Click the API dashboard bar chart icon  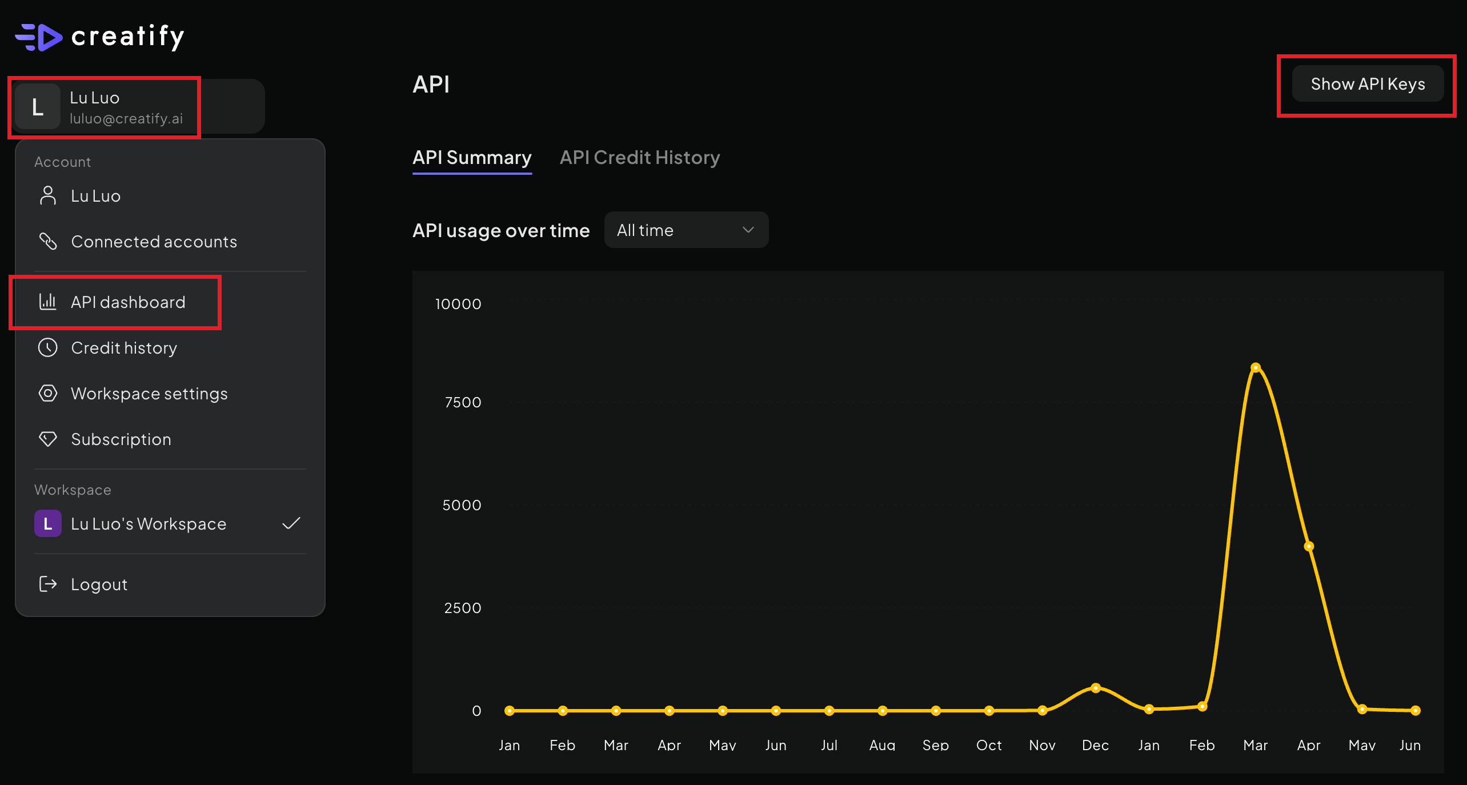click(x=48, y=302)
